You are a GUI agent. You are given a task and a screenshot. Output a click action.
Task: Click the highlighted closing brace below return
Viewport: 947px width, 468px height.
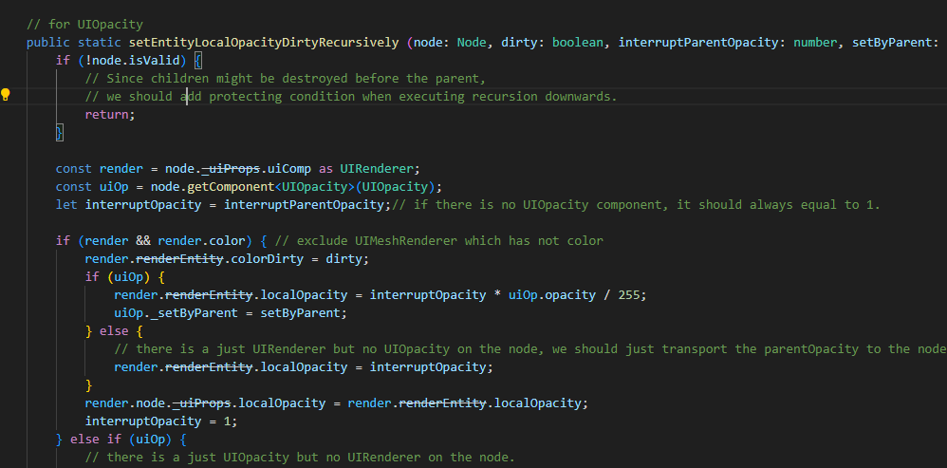[x=60, y=132]
